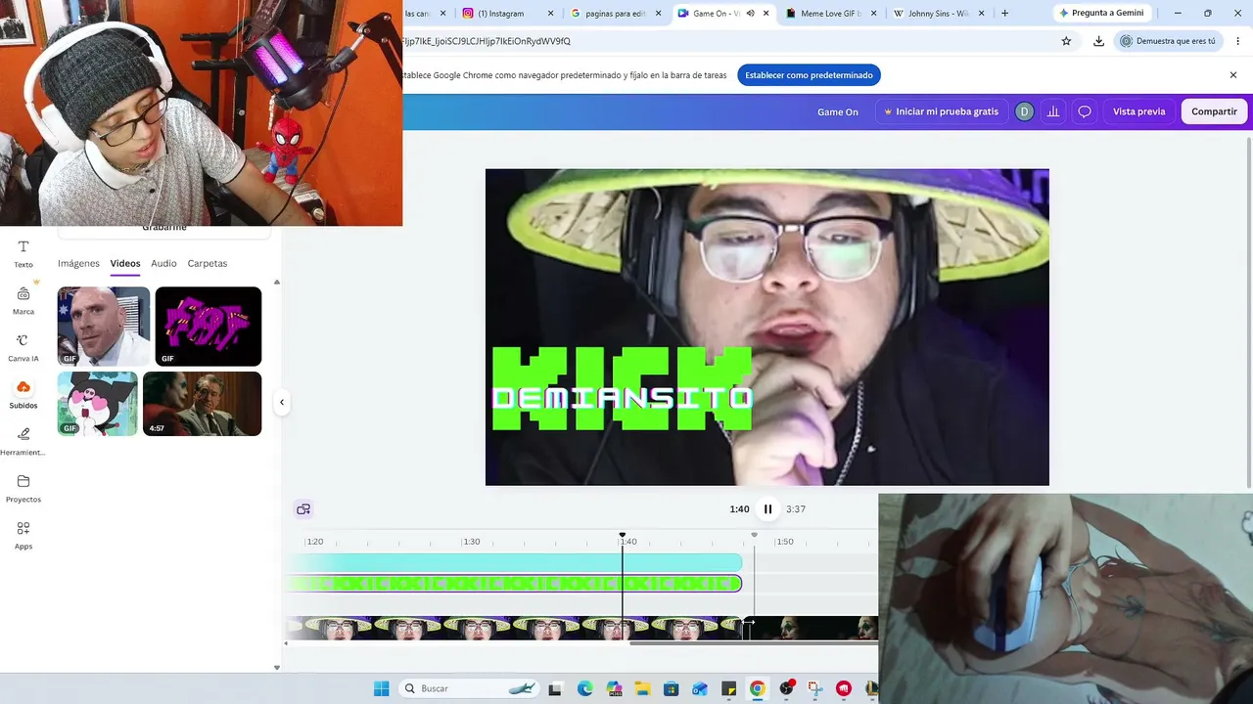Open the Chrome three-dot menu
This screenshot has height=704, width=1253.
pos(1237,41)
